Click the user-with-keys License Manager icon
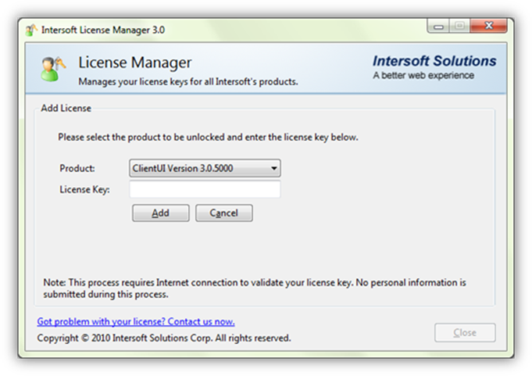 click(53, 69)
